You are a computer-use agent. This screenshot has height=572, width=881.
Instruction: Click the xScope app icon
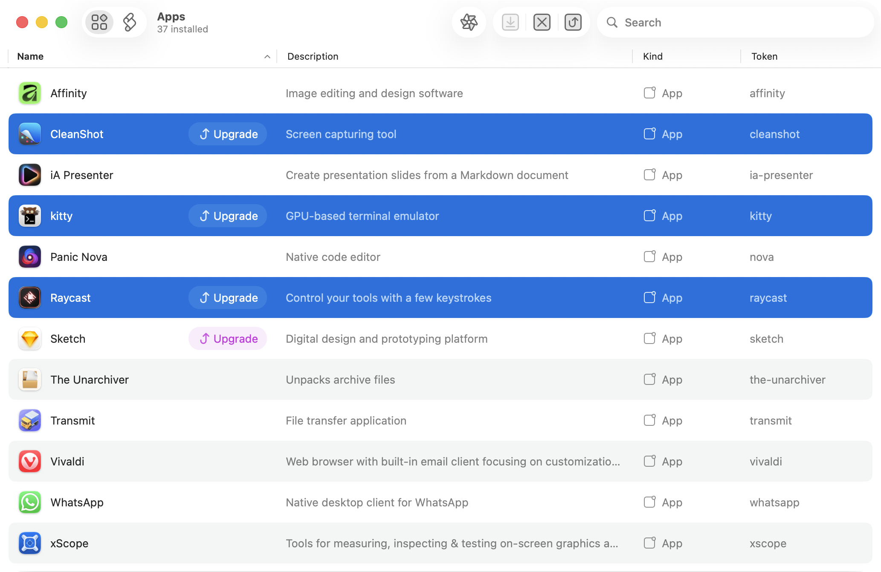(30, 543)
